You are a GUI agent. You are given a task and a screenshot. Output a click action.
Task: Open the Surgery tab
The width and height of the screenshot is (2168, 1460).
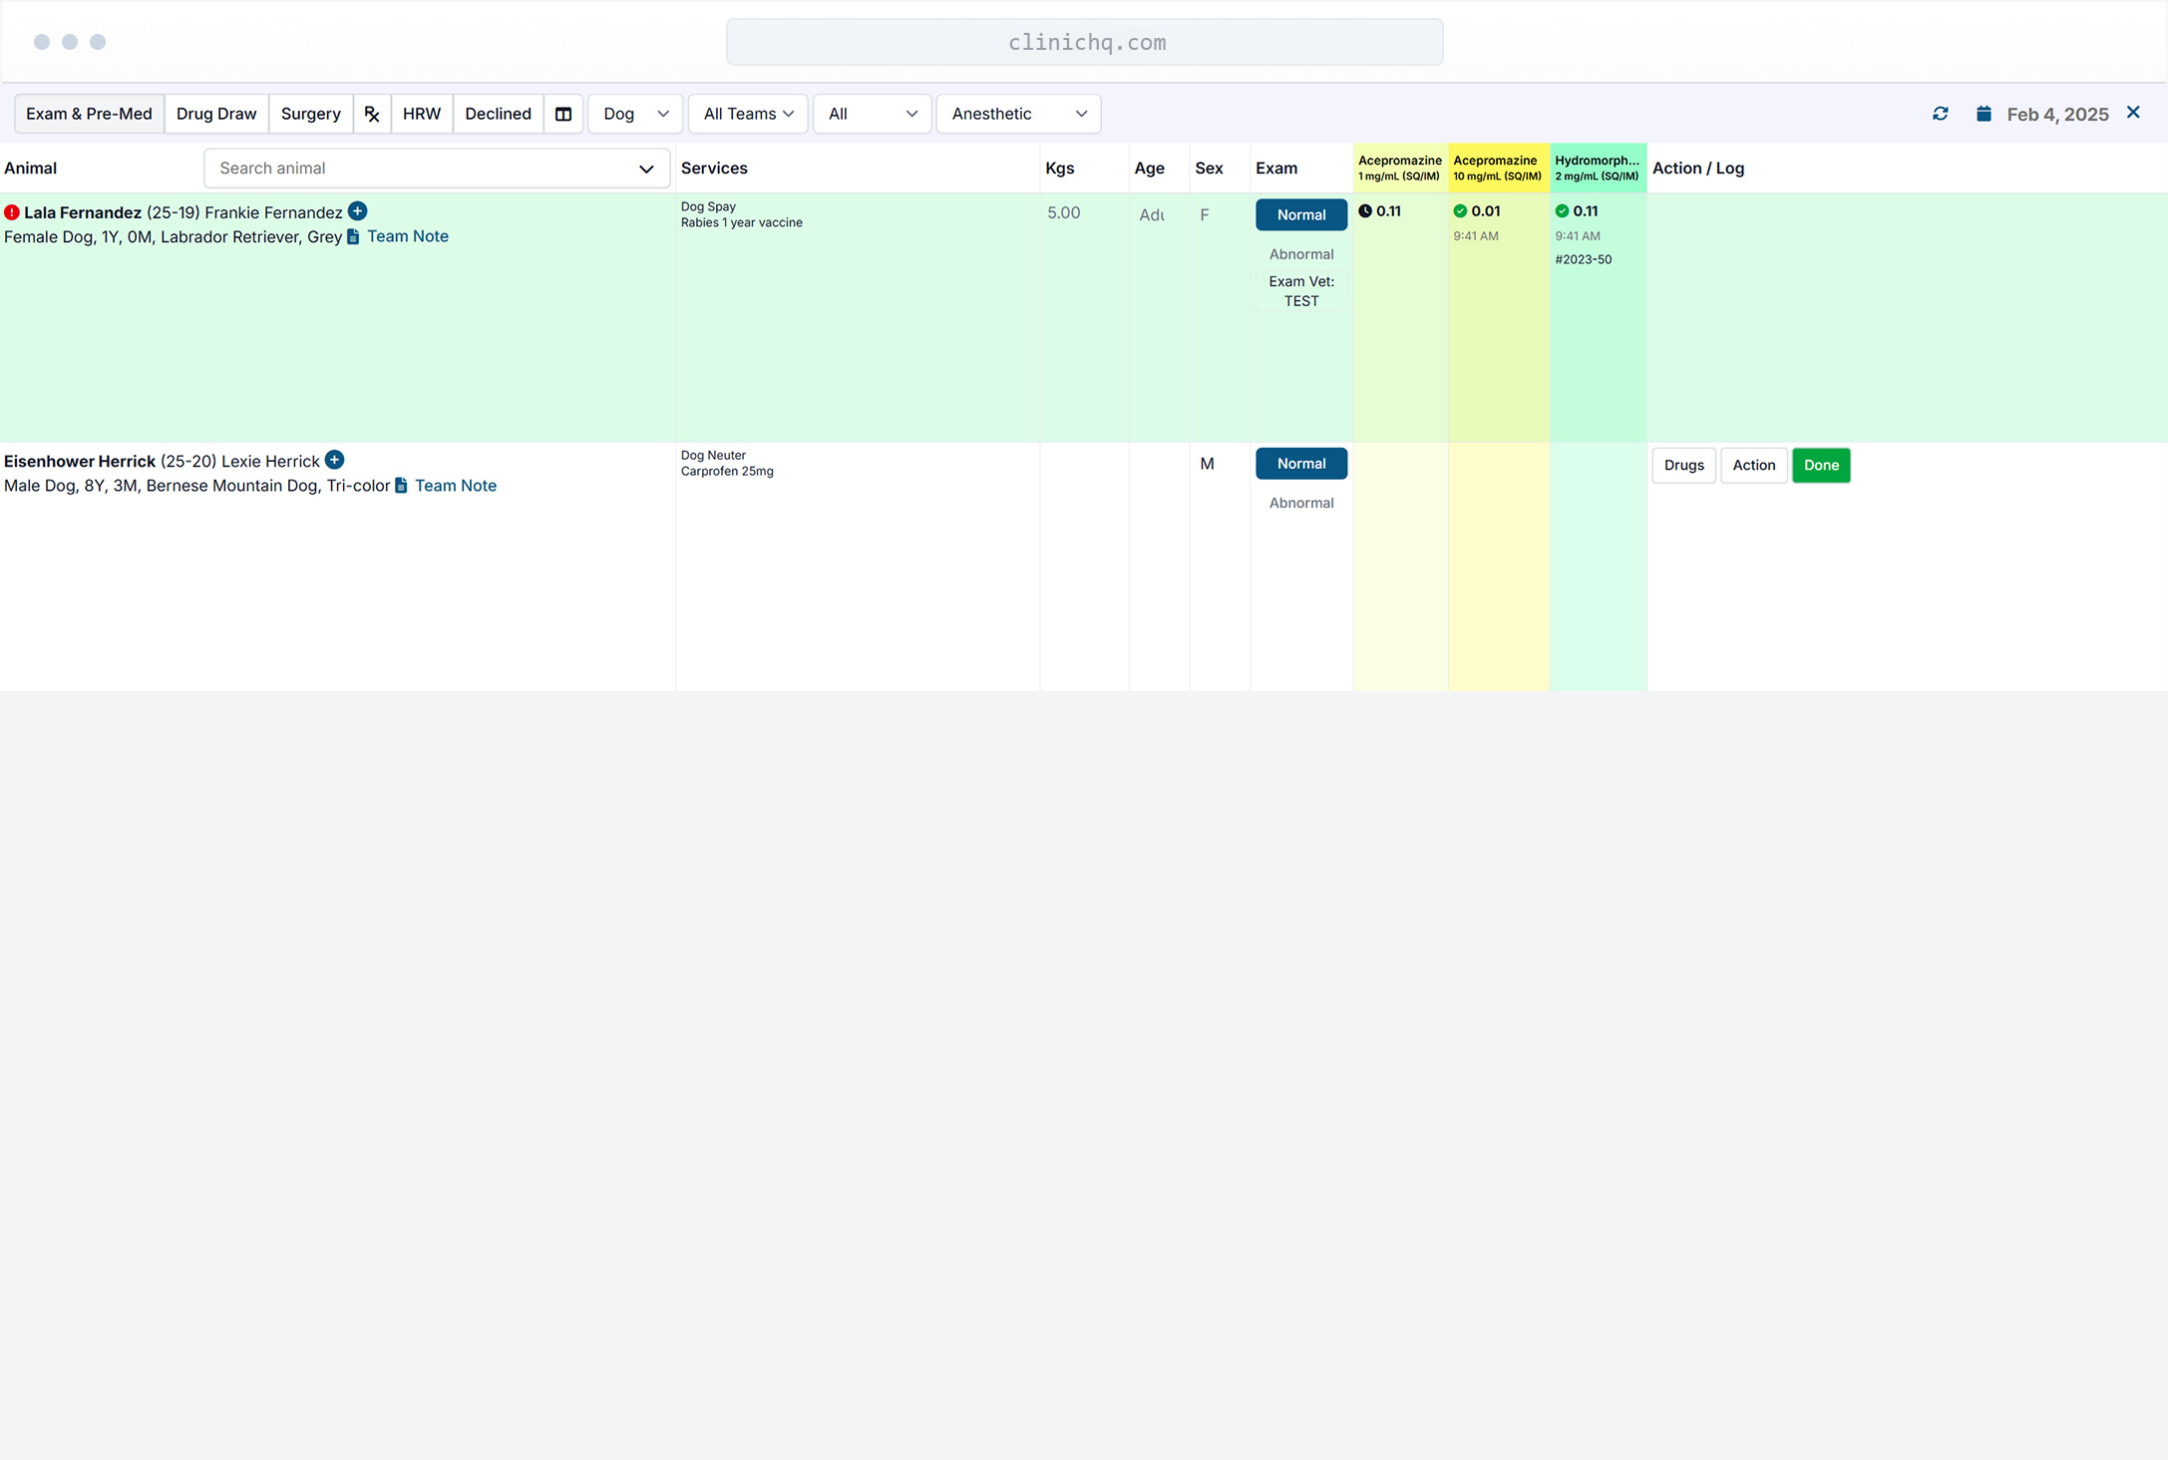pyautogui.click(x=310, y=114)
